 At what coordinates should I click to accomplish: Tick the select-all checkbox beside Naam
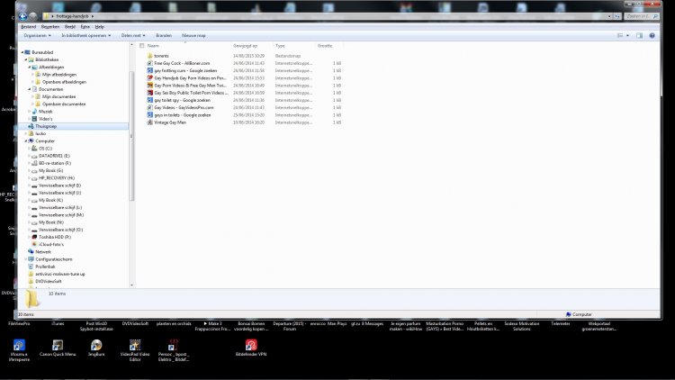(x=141, y=46)
